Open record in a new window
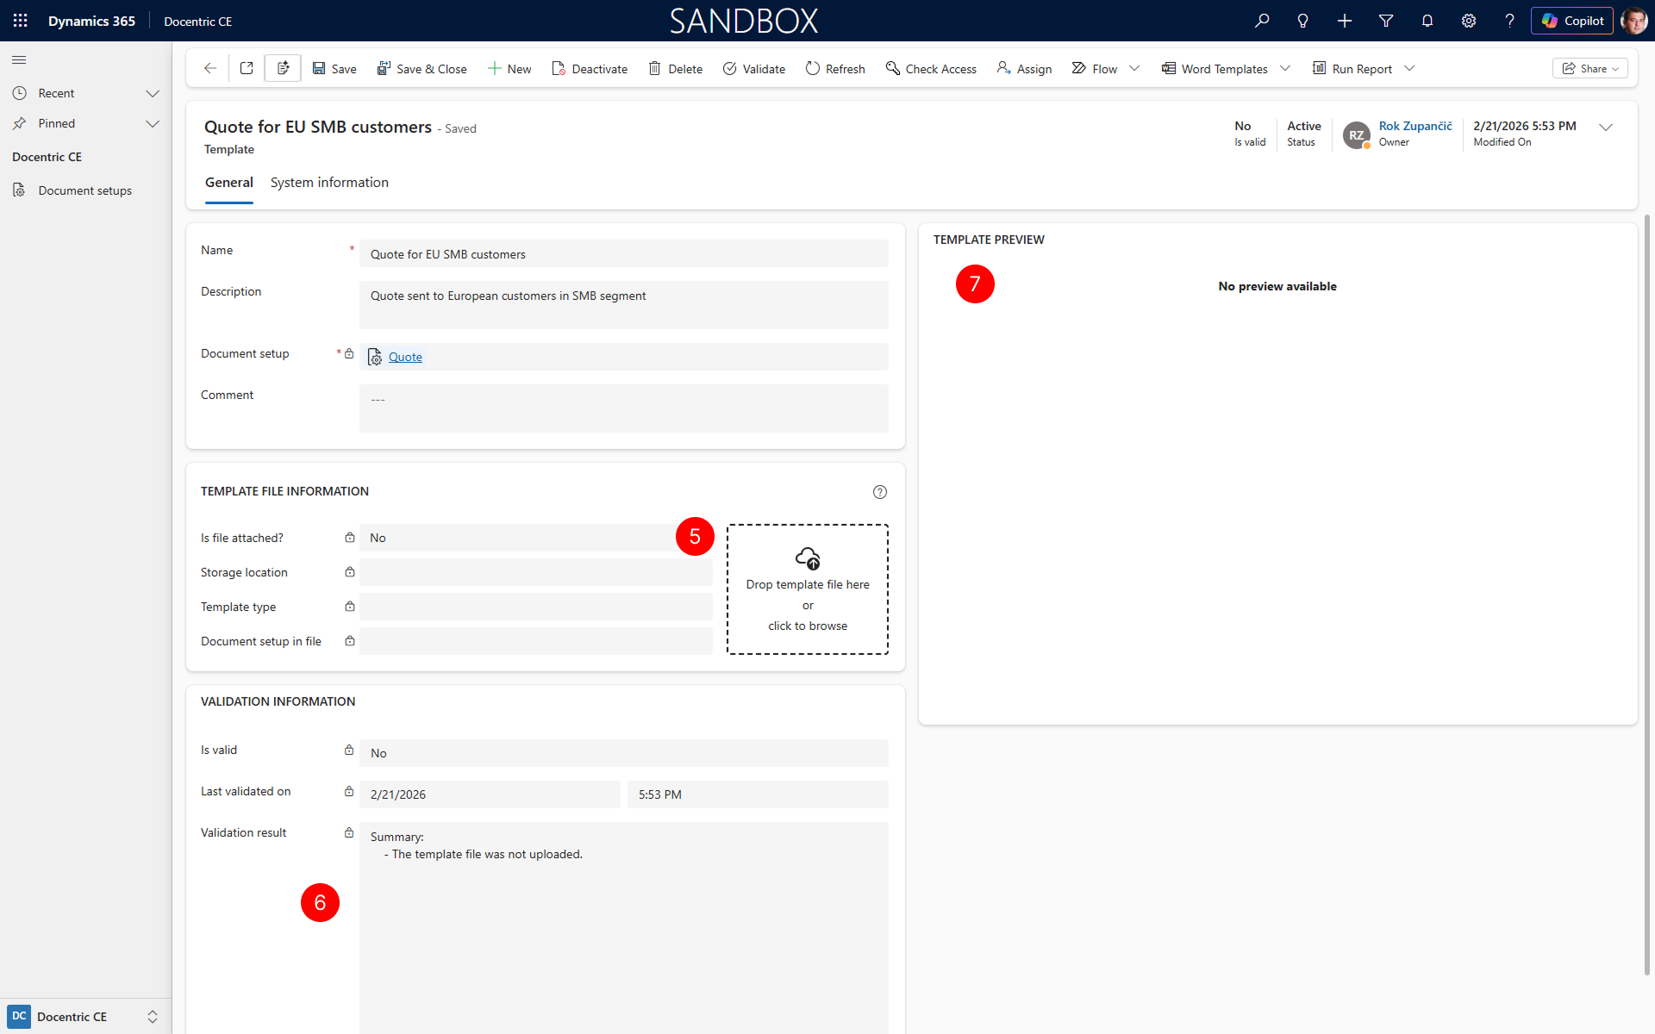Viewport: 1655px width, 1034px height. click(x=247, y=68)
